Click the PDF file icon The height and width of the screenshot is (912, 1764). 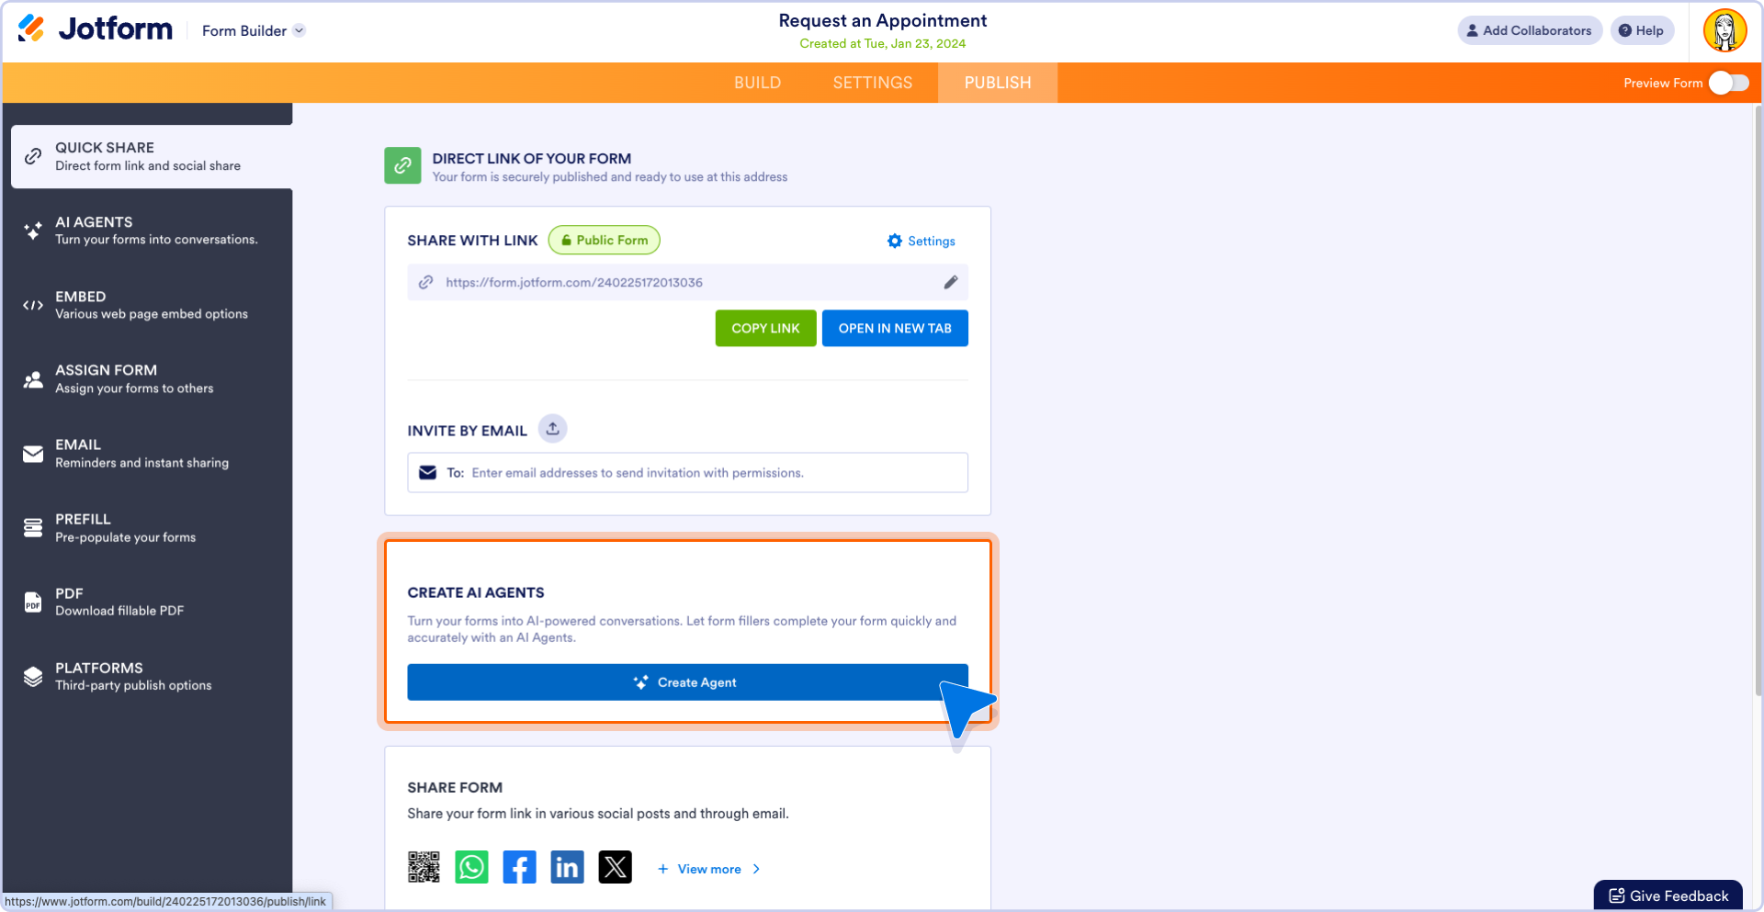pyautogui.click(x=33, y=602)
